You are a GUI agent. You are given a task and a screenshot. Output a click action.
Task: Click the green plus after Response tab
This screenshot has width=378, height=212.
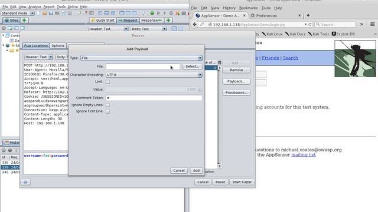[168, 21]
